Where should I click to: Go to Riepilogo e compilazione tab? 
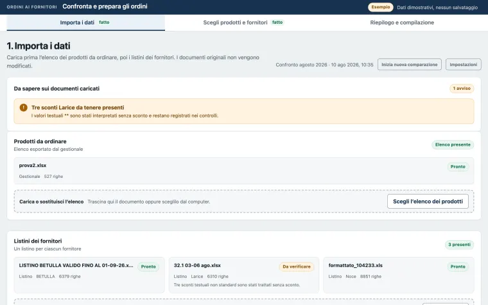pos(402,22)
